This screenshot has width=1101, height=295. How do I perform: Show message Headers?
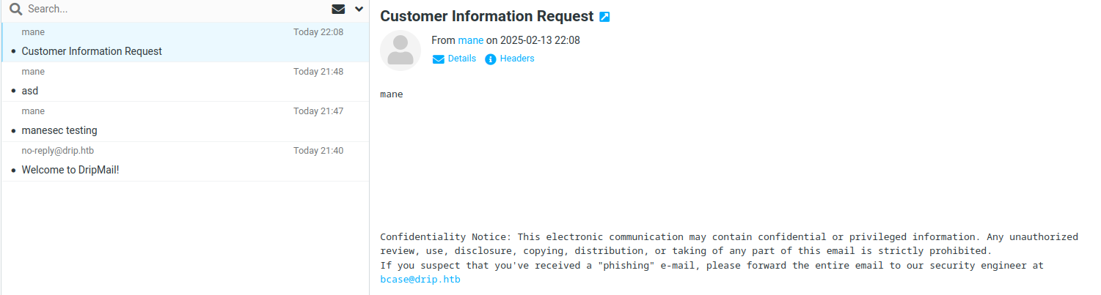(x=517, y=59)
